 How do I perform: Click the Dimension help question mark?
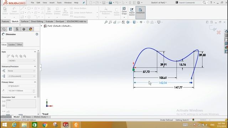(x=37, y=34)
